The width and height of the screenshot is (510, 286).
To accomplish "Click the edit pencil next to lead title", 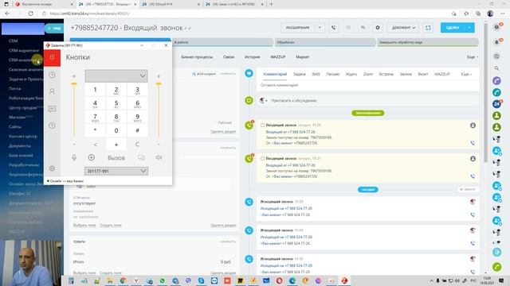I will point(186,29).
